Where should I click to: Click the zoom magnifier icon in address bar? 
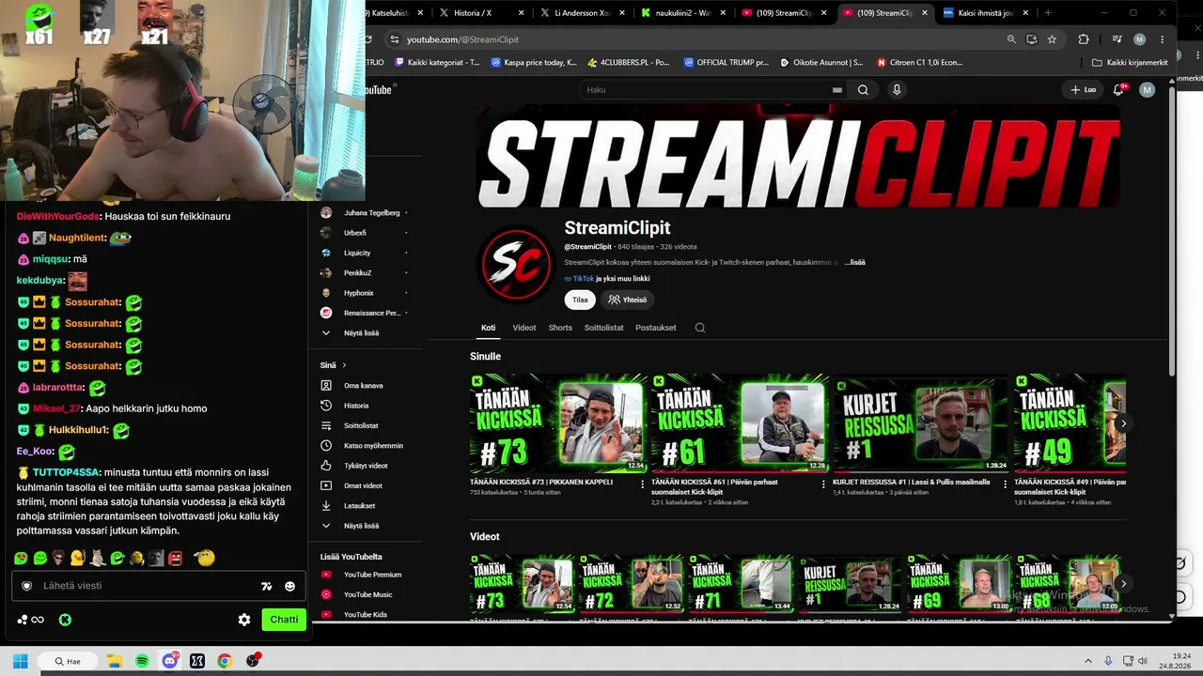click(x=1011, y=39)
